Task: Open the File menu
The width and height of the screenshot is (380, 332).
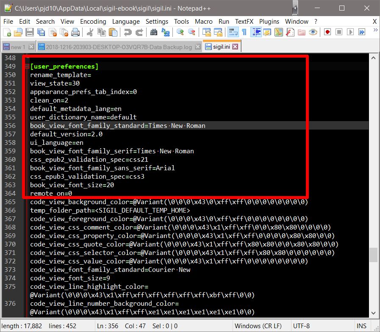Action: click(x=8, y=22)
